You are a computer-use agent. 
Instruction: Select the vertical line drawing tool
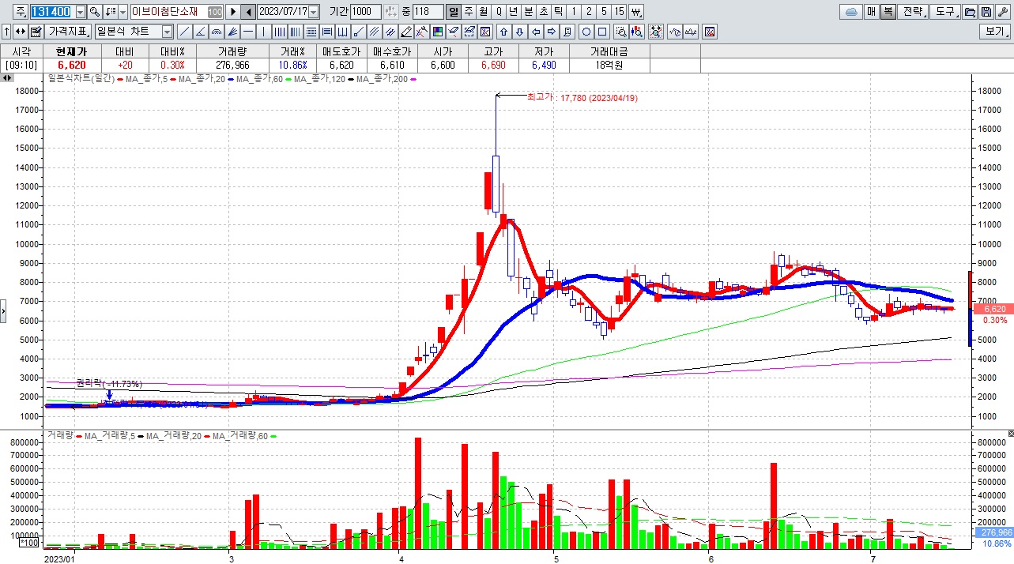tap(263, 32)
